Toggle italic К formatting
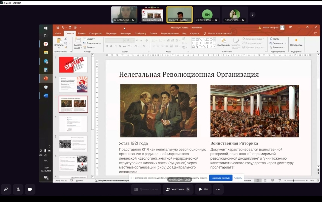322x202 pixels. point(111,46)
